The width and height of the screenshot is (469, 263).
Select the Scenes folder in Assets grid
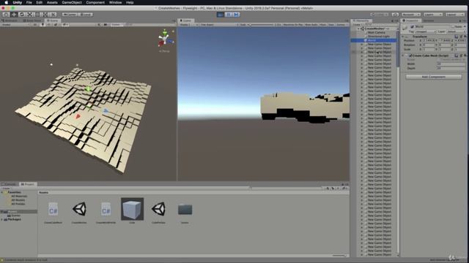pos(185,210)
